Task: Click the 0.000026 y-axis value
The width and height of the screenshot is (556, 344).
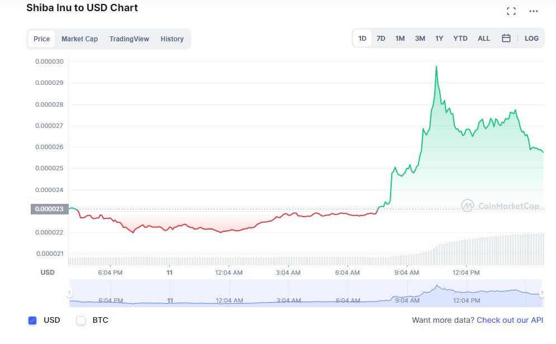Action: pyautogui.click(x=49, y=147)
